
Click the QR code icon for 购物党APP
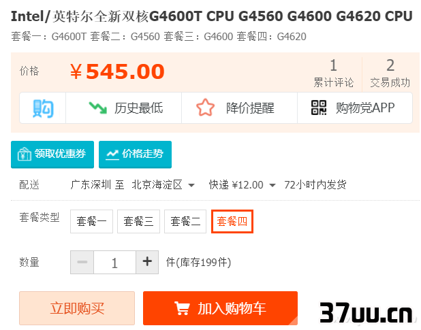(x=319, y=108)
